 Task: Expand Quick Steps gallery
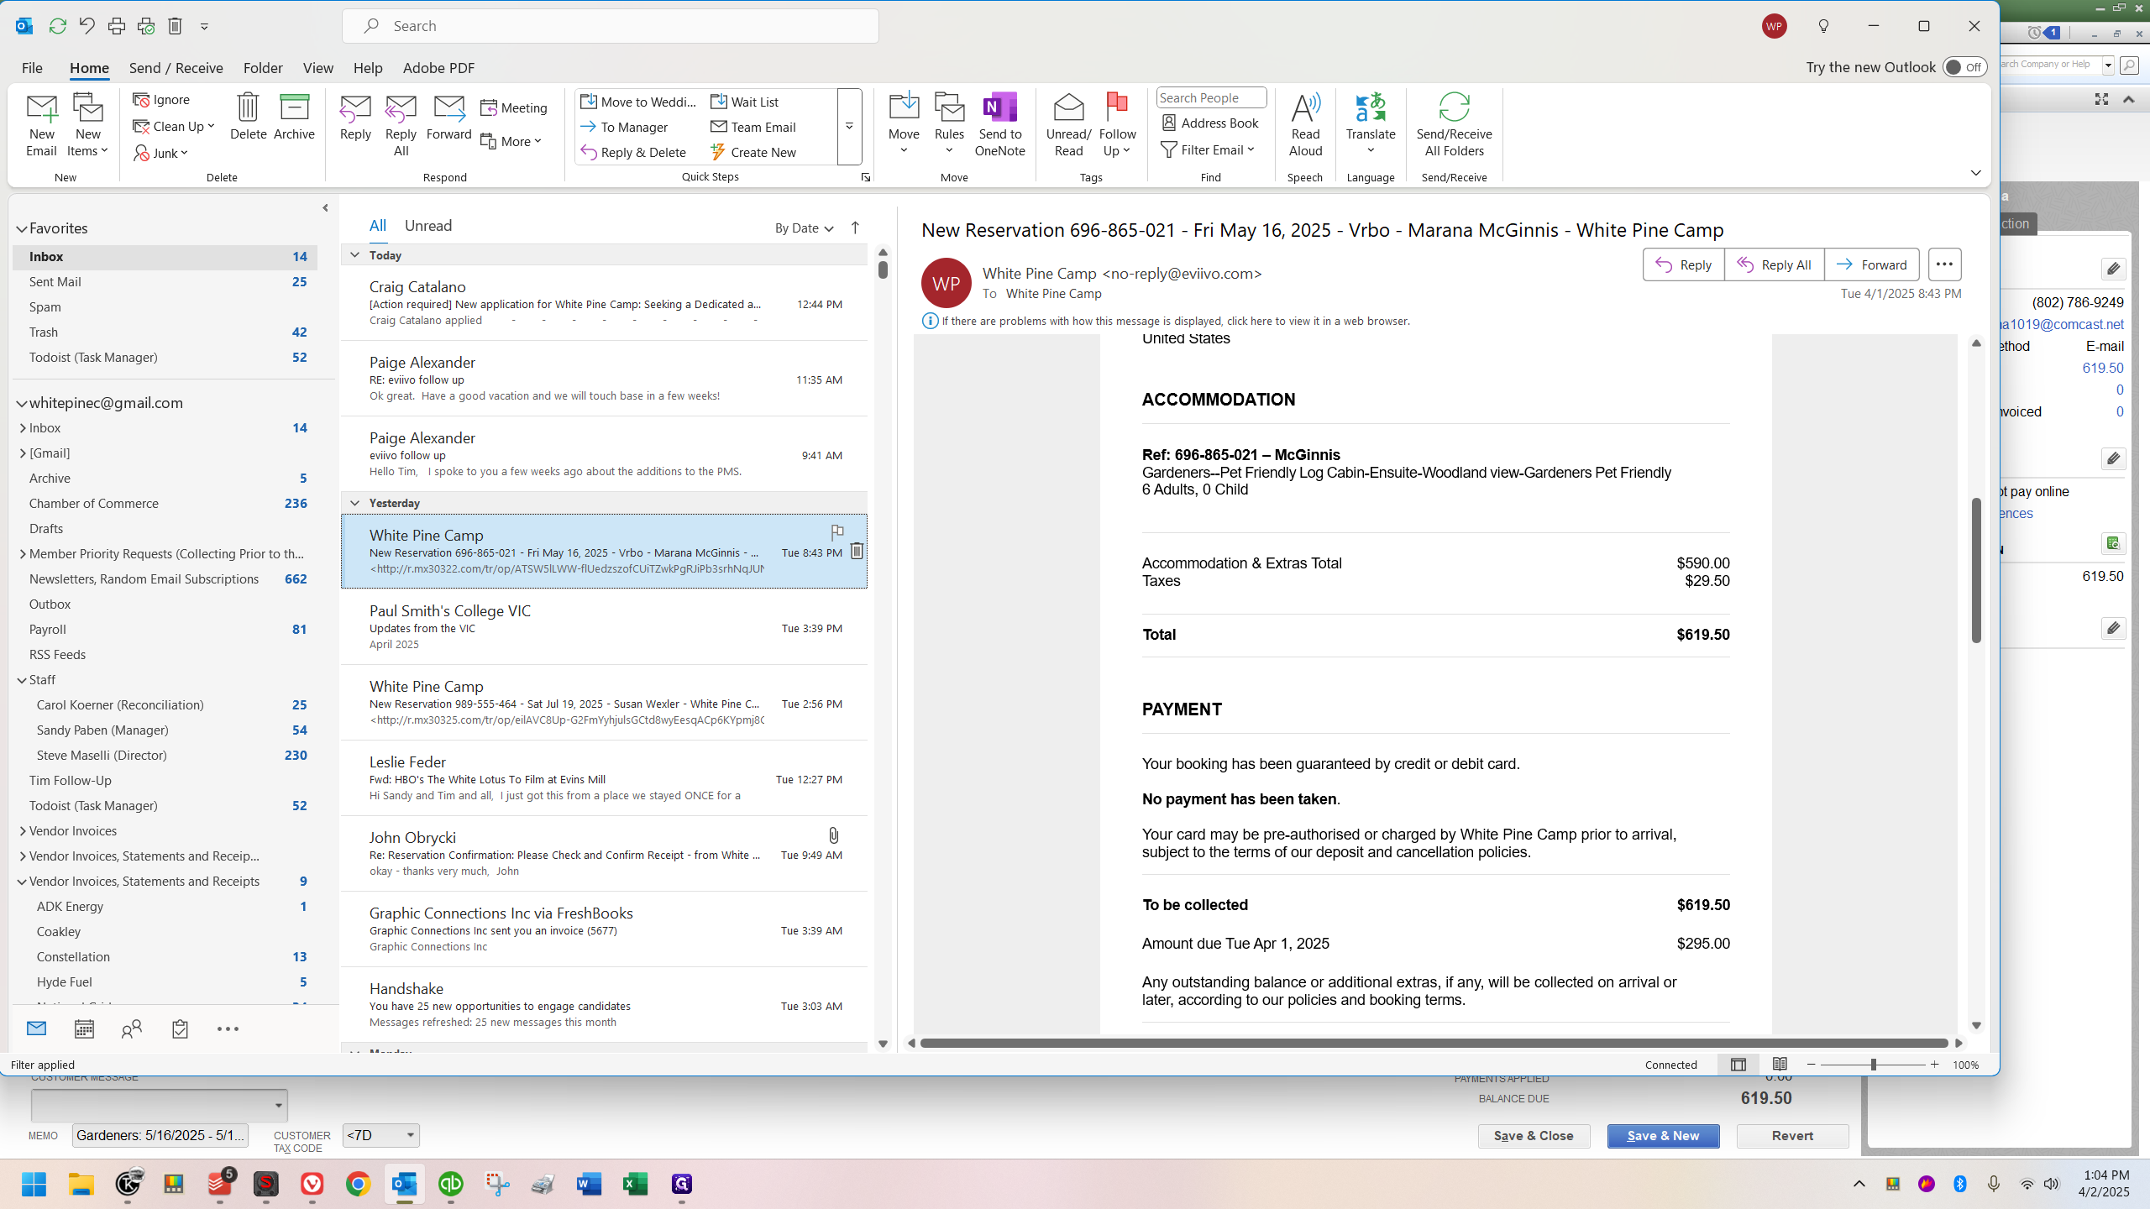[849, 126]
